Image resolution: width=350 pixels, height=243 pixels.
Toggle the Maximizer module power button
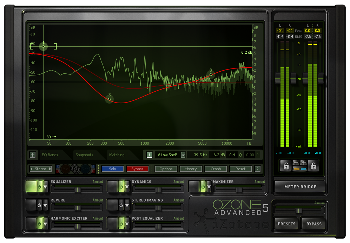203,186
